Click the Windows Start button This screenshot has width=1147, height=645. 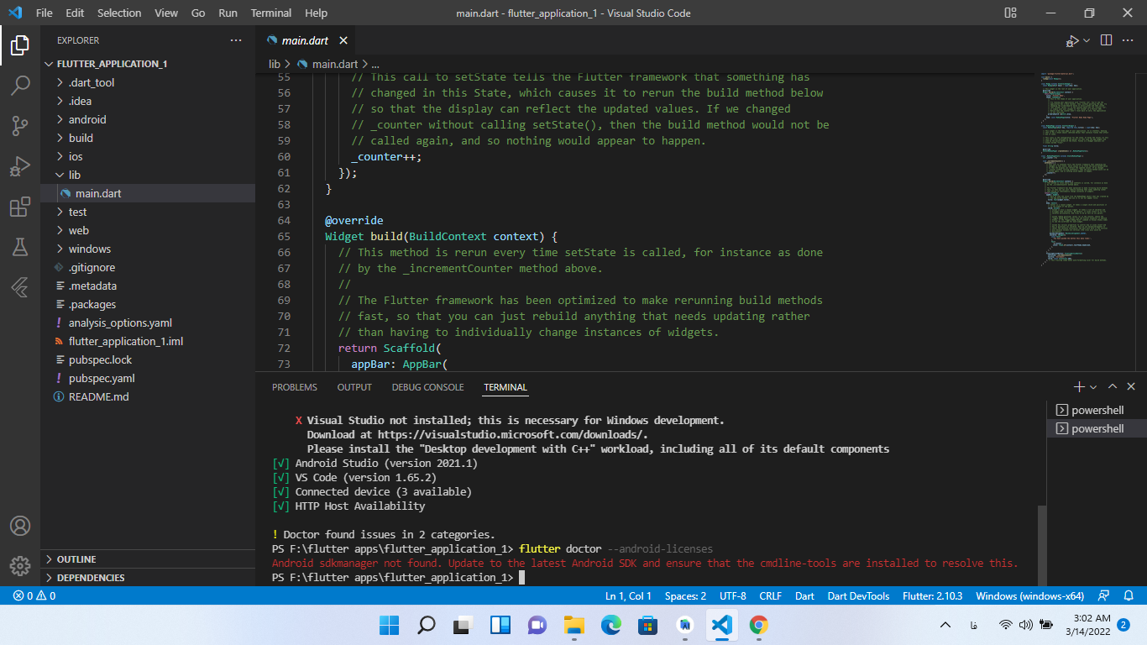(x=389, y=625)
